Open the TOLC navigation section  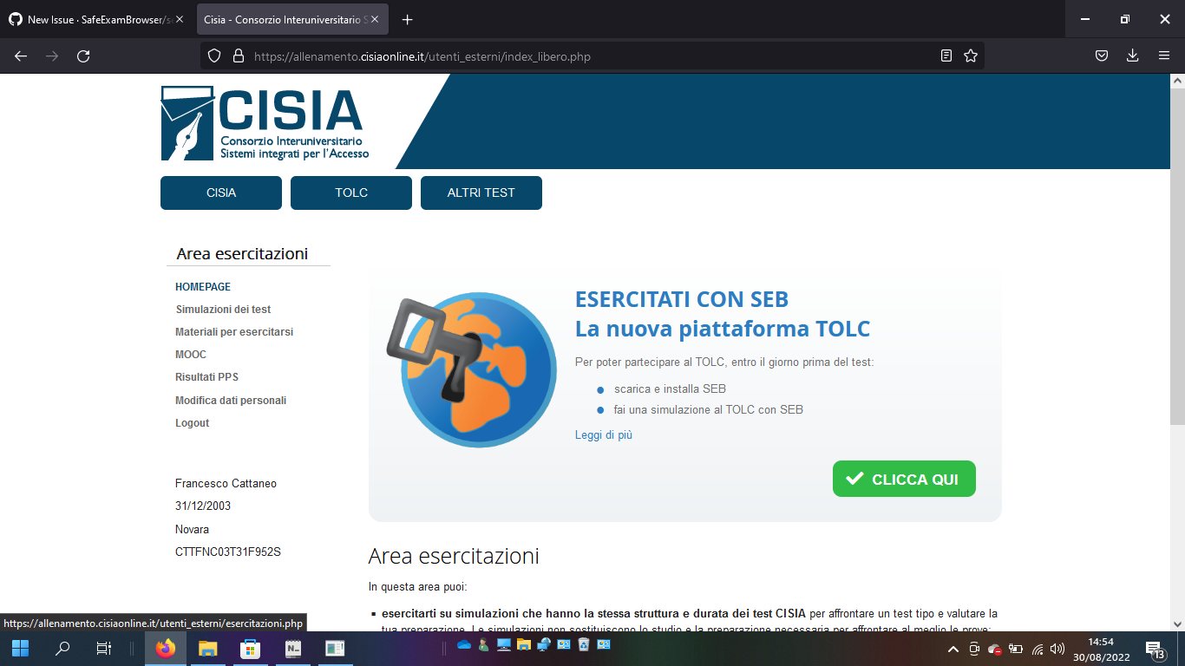point(350,193)
